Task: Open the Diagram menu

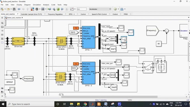Action: [27, 5]
